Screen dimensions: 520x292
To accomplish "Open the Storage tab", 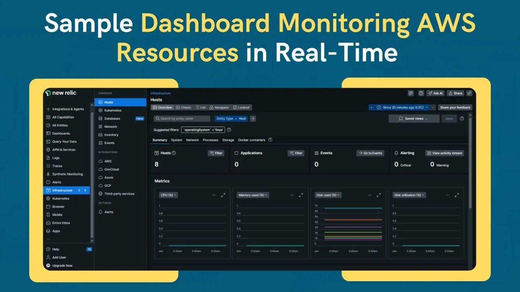I will pos(228,140).
